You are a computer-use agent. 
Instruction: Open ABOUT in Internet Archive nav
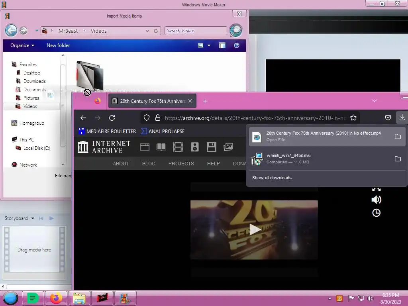[121, 163]
